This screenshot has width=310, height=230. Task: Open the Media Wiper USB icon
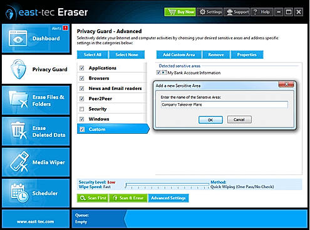point(19,161)
